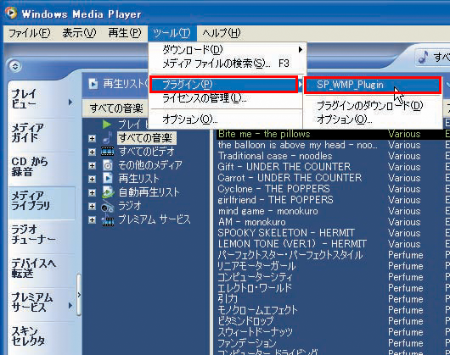Open the CDから録音 sidebar tab
The image size is (450, 355).
pos(29,167)
